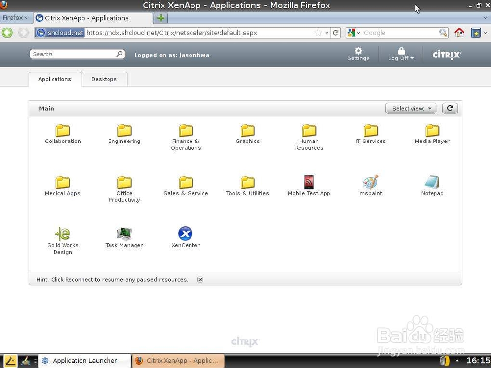
Task: Switch to Citrix XenApp taskbar window
Action: [x=178, y=361]
